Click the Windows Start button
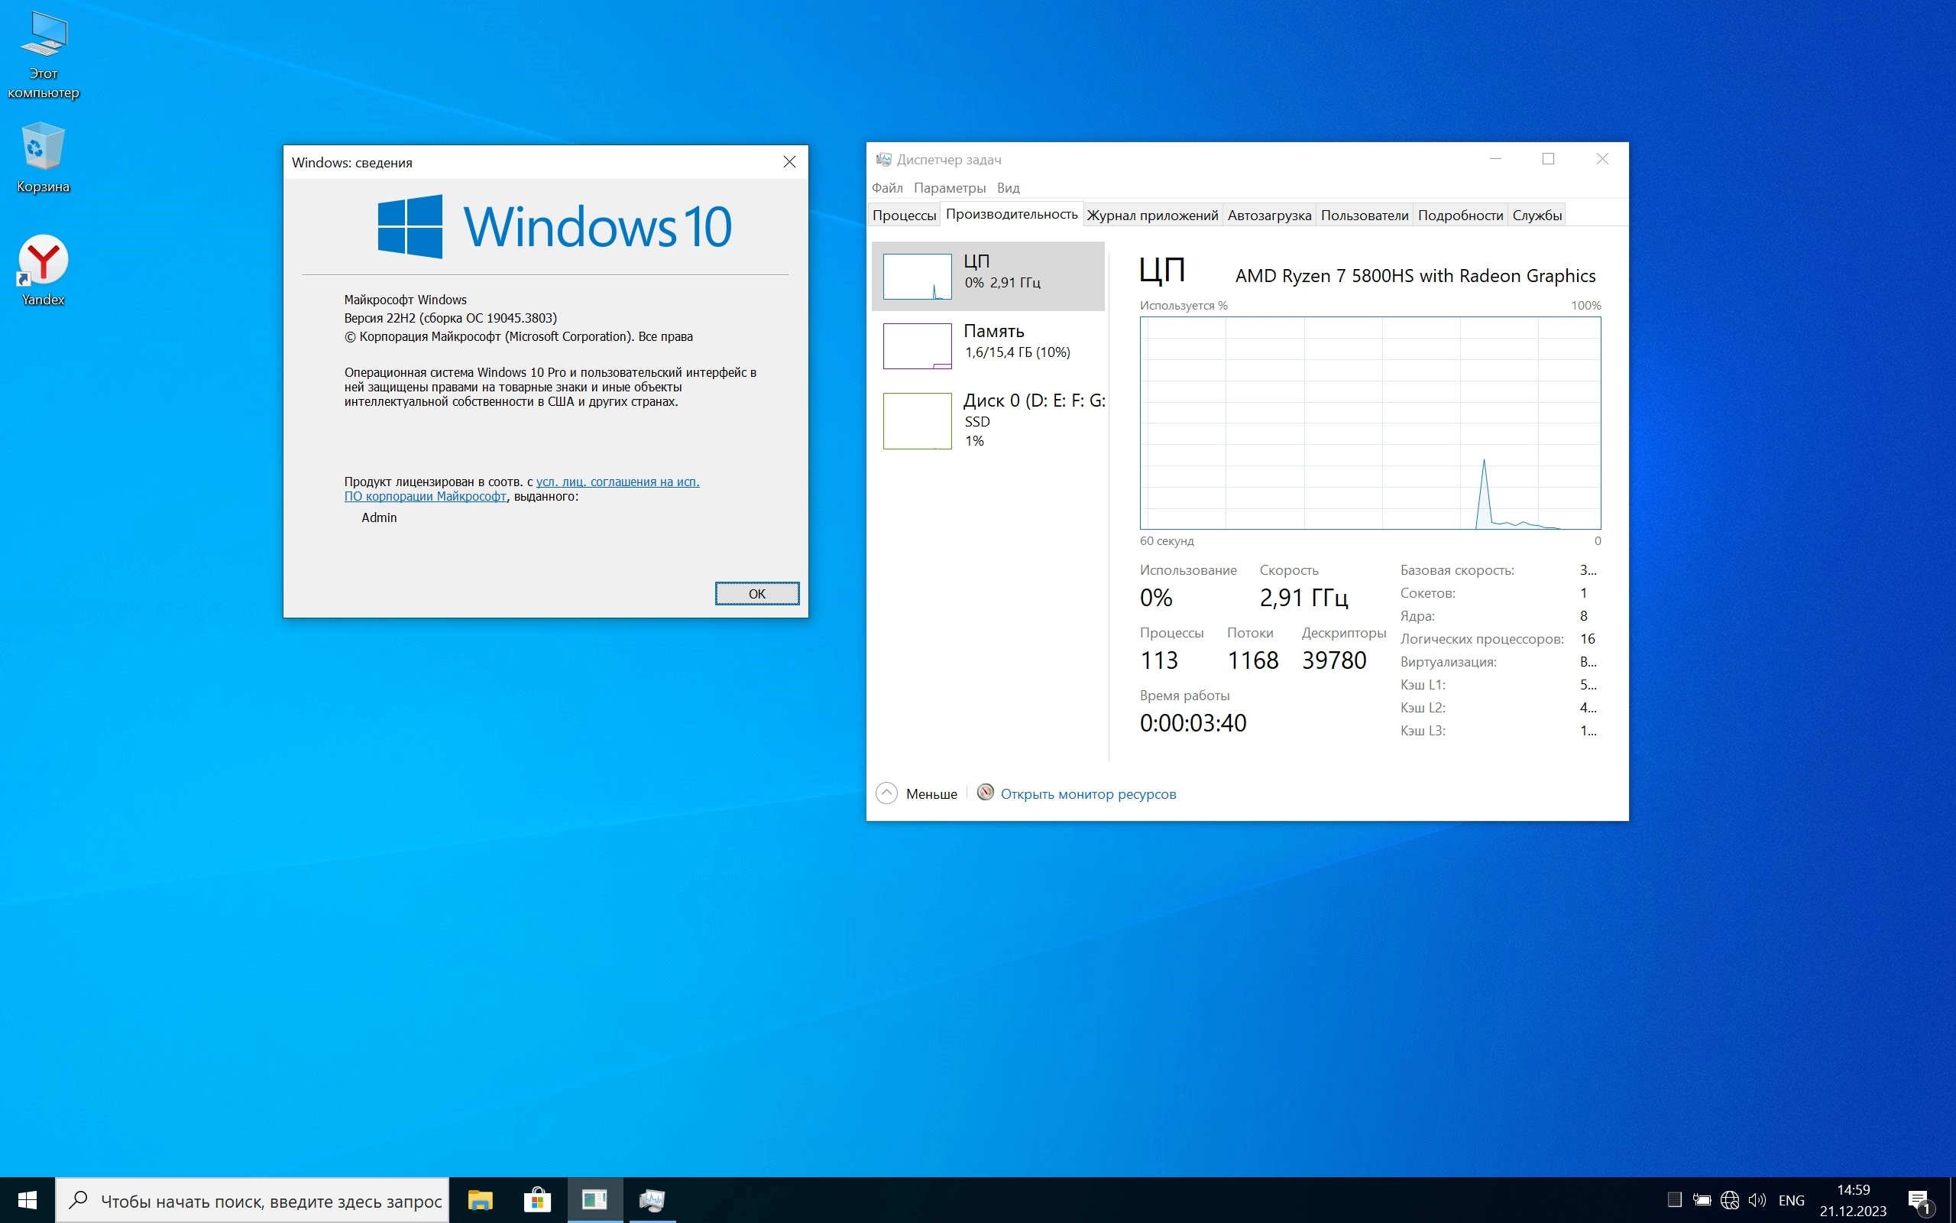 click(27, 1200)
